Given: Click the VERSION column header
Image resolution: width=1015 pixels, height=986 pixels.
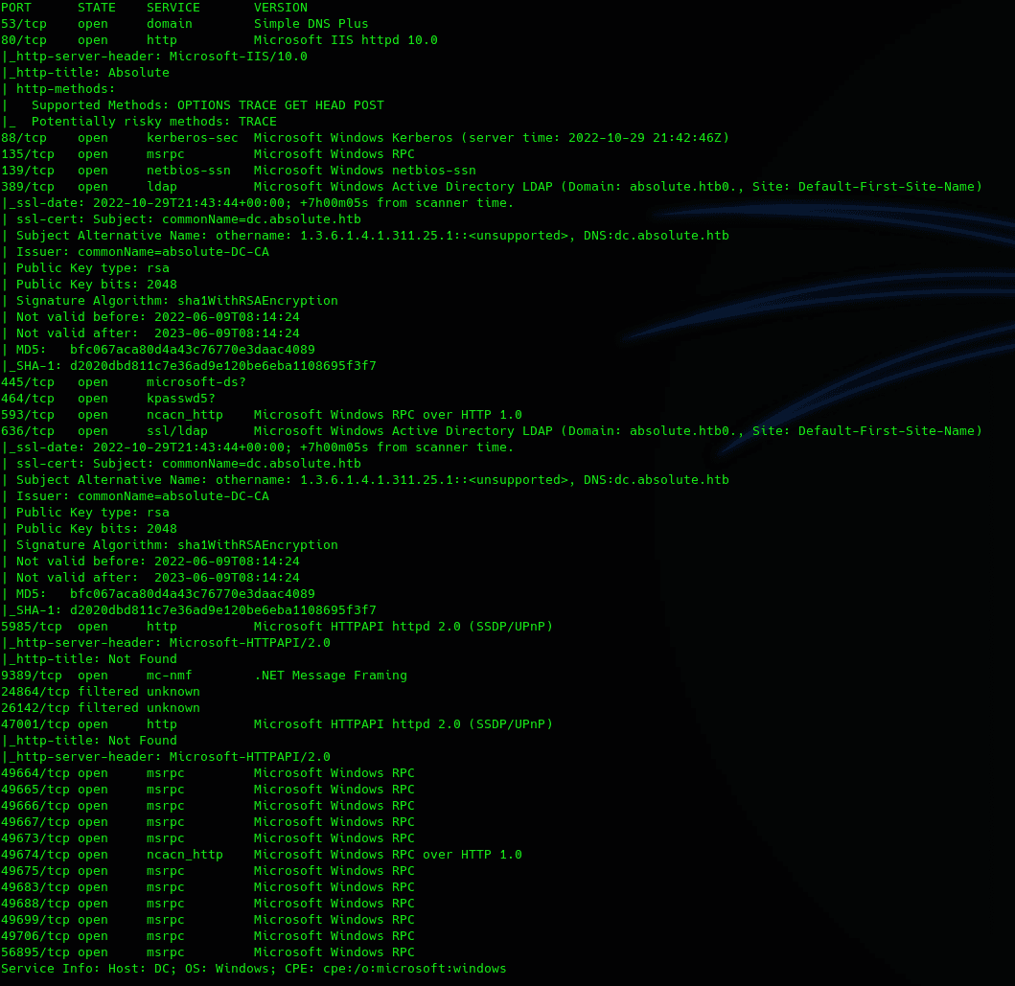Looking at the screenshot, I should coord(280,8).
